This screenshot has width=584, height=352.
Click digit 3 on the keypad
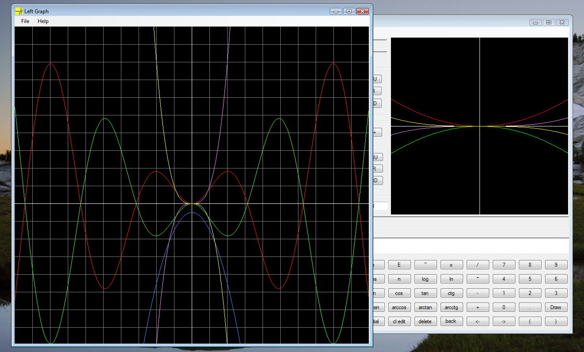(x=556, y=293)
